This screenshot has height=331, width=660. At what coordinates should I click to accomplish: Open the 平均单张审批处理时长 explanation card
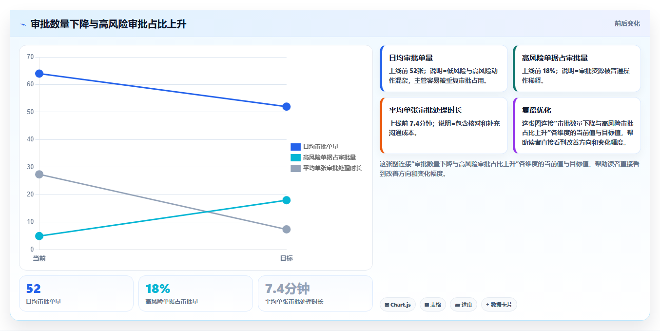coord(444,126)
